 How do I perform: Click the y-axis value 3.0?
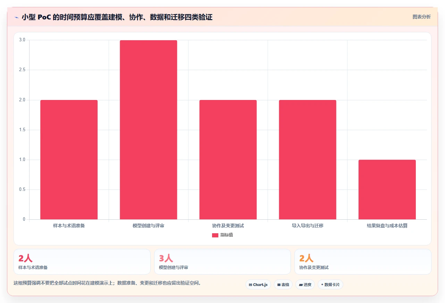point(22,40)
